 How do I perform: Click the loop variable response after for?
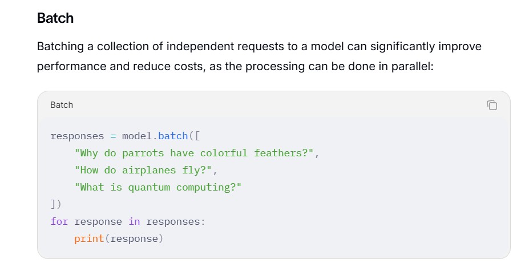pyautogui.click(x=98, y=222)
